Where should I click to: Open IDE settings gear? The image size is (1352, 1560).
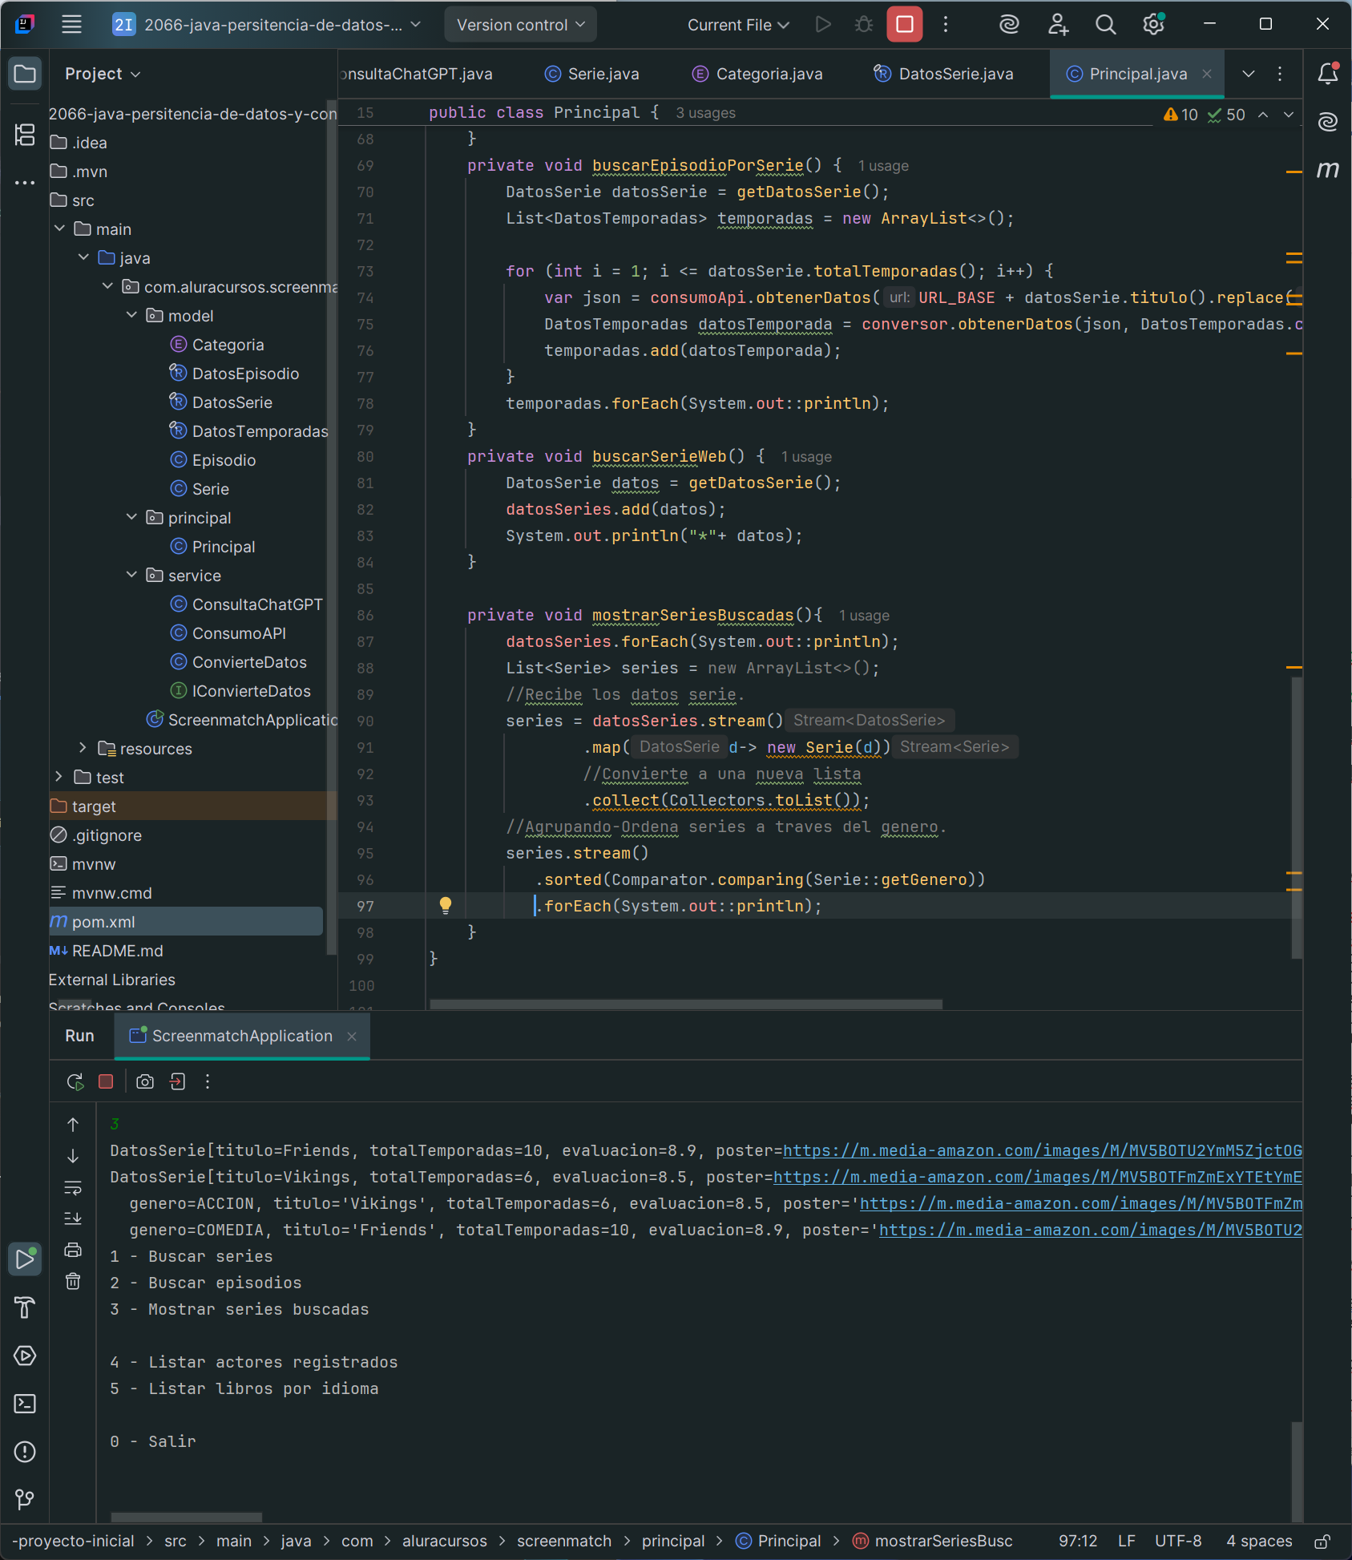(x=1153, y=25)
